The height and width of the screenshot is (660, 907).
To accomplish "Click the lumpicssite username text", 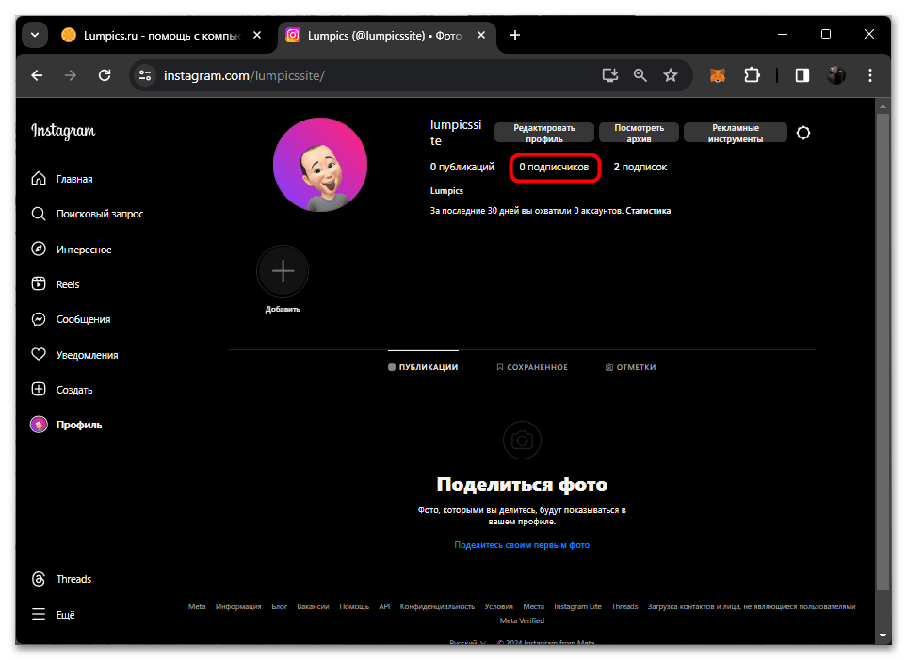I will (456, 133).
